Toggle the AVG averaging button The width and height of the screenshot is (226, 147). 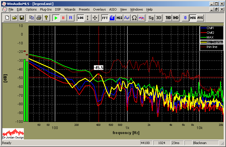[x=200, y=18]
